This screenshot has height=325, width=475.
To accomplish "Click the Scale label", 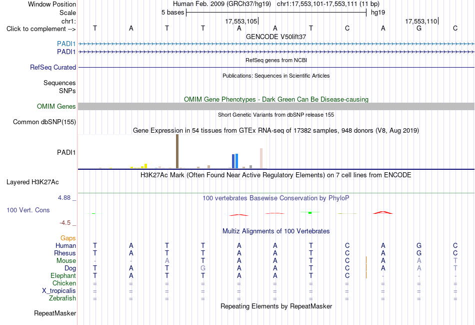I will (x=67, y=13).
